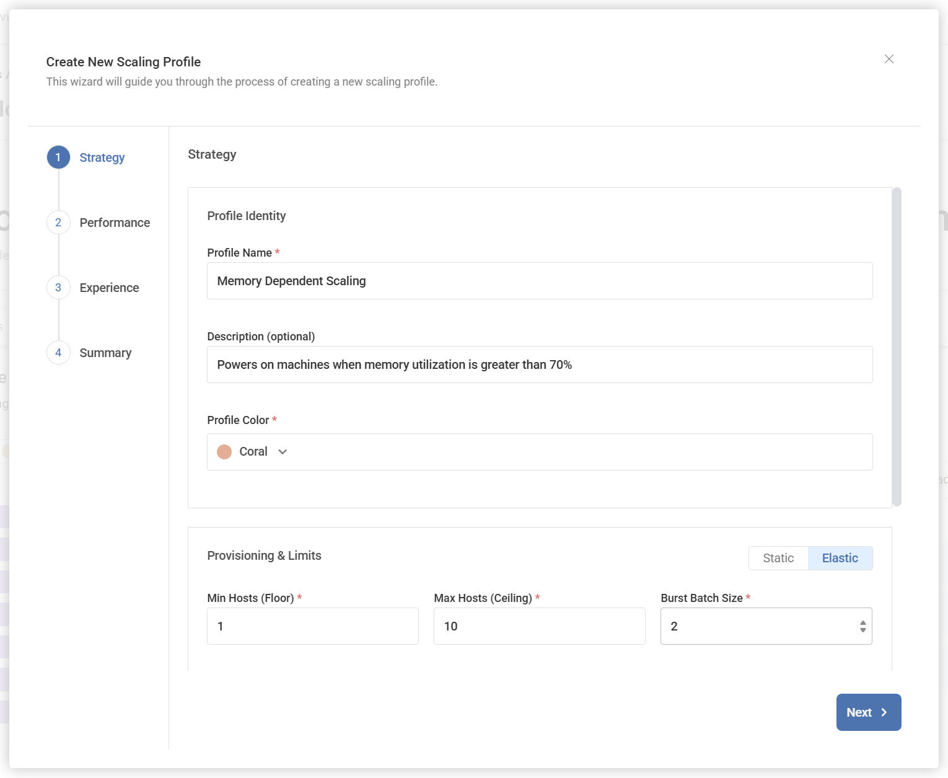Go to the Performance step

115,223
